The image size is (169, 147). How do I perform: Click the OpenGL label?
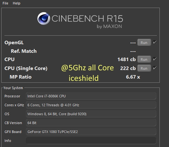point(14,43)
